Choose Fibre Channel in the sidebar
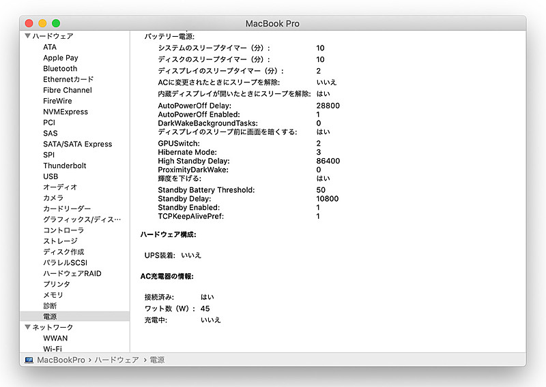The width and height of the screenshot is (546, 387). (68, 90)
